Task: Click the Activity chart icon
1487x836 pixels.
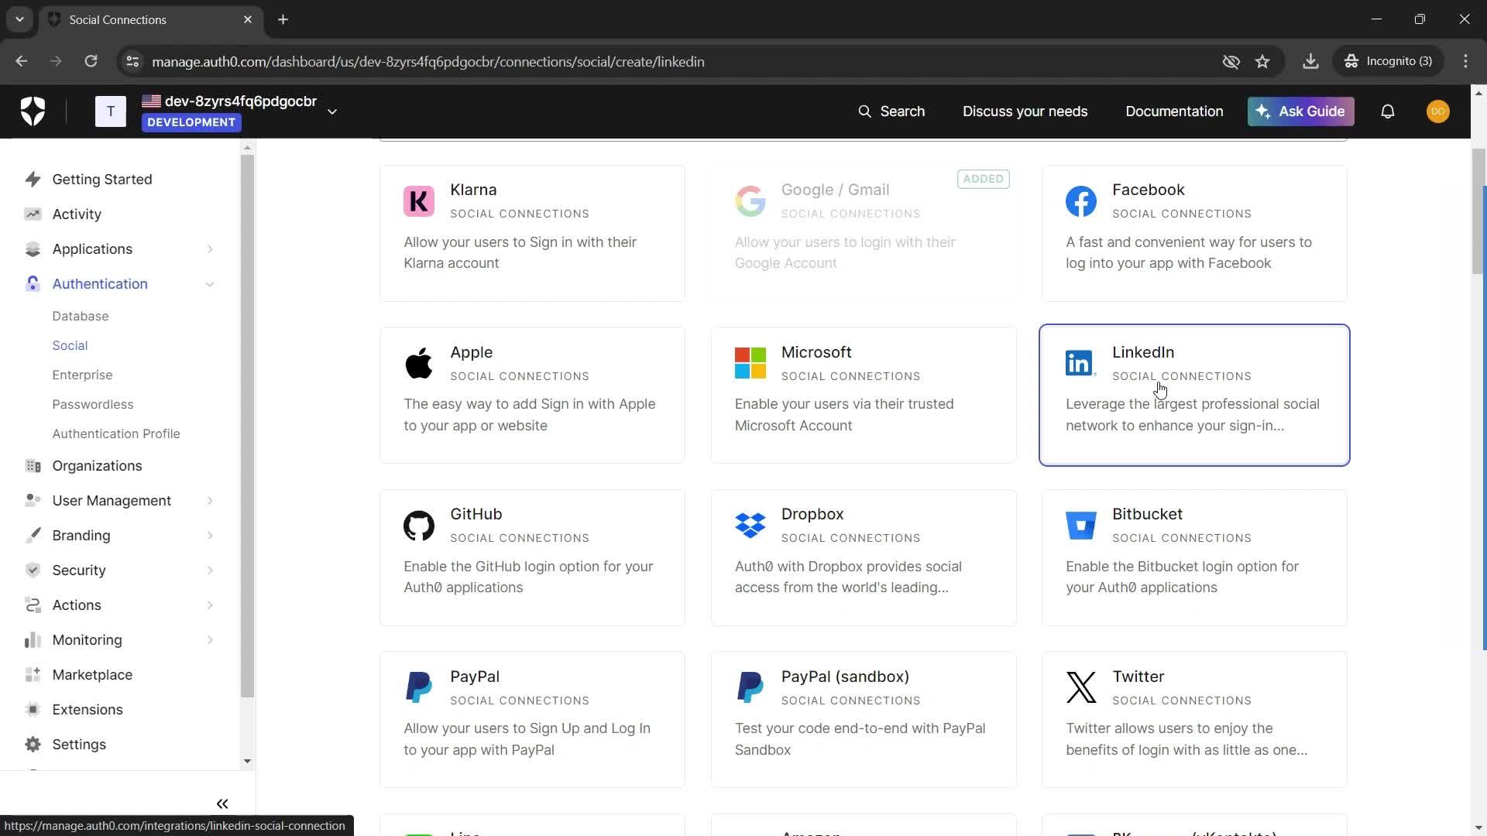Action: tap(33, 214)
